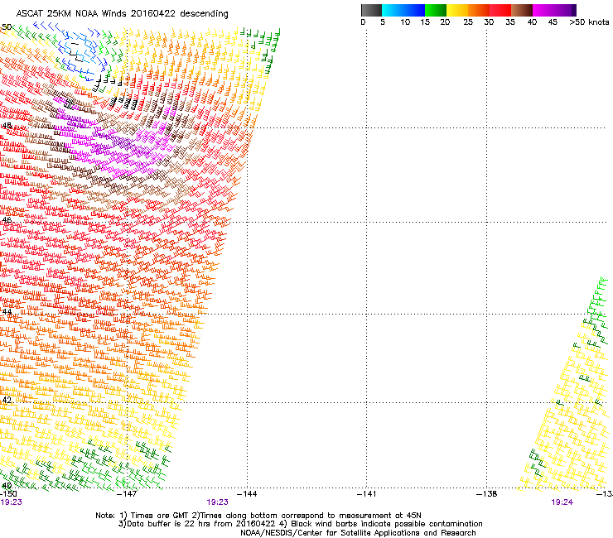Click the orange 25-30 knots legend segment

point(479,10)
